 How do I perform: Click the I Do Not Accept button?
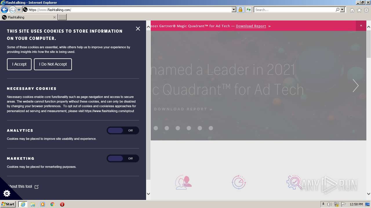point(53,64)
